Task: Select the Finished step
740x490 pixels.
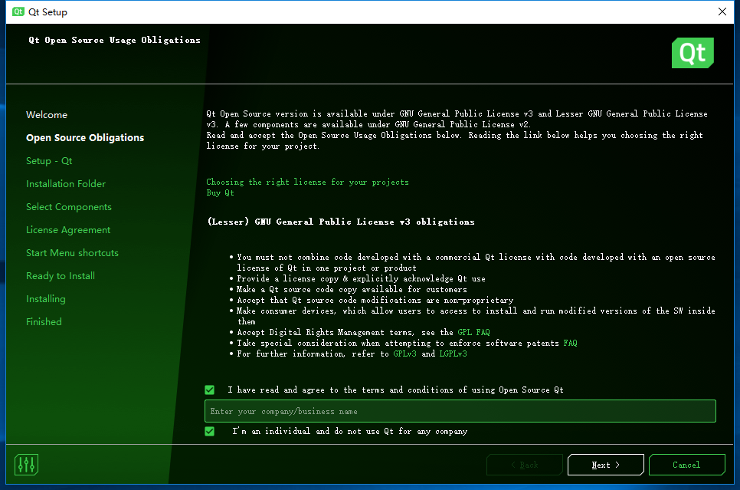Action: point(44,322)
